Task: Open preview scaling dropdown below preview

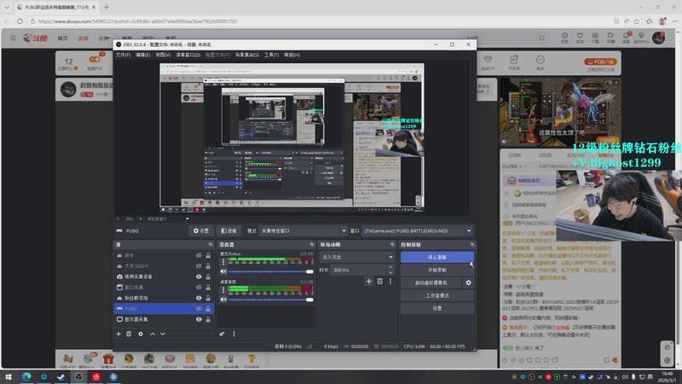Action: click(x=187, y=219)
